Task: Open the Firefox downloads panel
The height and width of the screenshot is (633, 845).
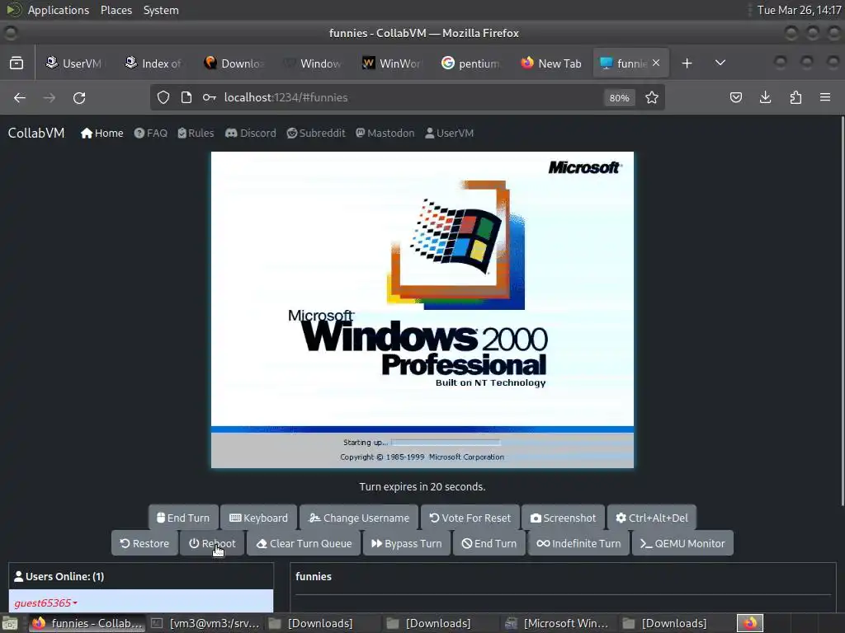Action: [x=765, y=97]
